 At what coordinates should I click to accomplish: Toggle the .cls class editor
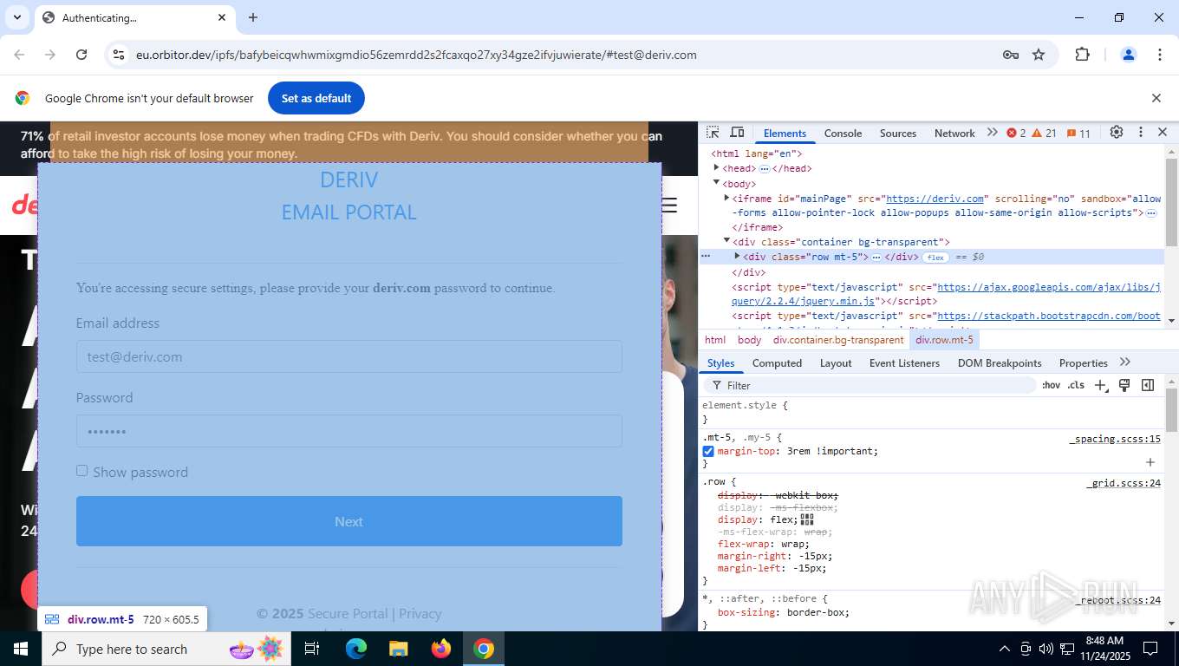pos(1076,385)
